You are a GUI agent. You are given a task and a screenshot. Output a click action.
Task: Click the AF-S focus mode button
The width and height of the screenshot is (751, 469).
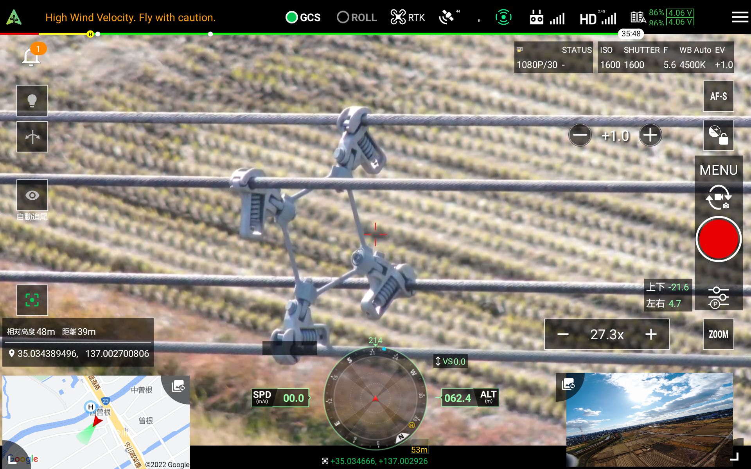click(x=718, y=96)
